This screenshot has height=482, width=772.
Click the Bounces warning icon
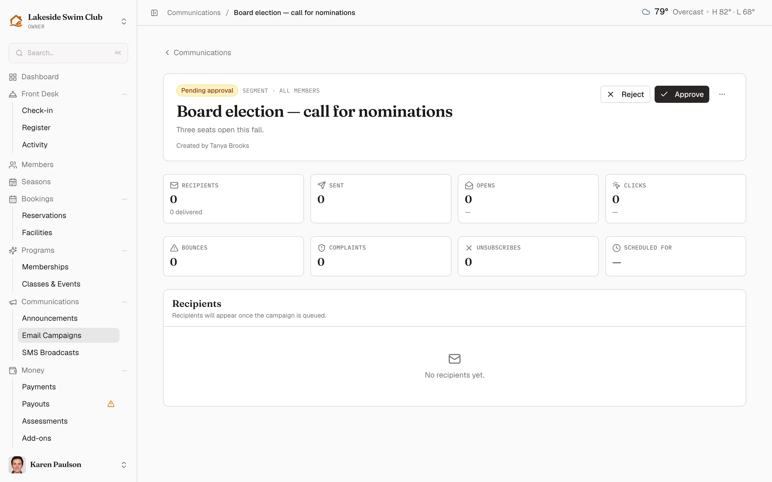point(174,248)
